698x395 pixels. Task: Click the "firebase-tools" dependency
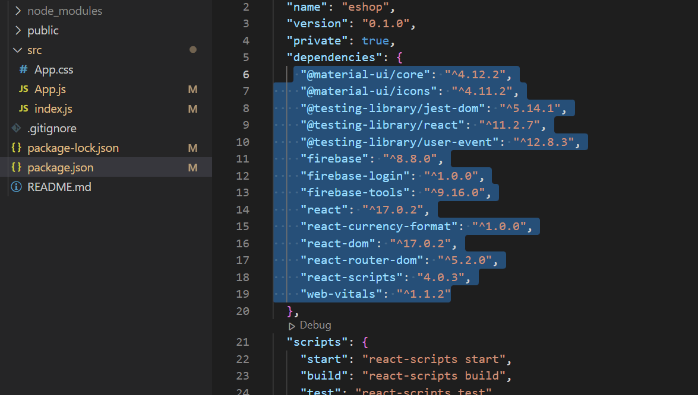pyautogui.click(x=355, y=193)
